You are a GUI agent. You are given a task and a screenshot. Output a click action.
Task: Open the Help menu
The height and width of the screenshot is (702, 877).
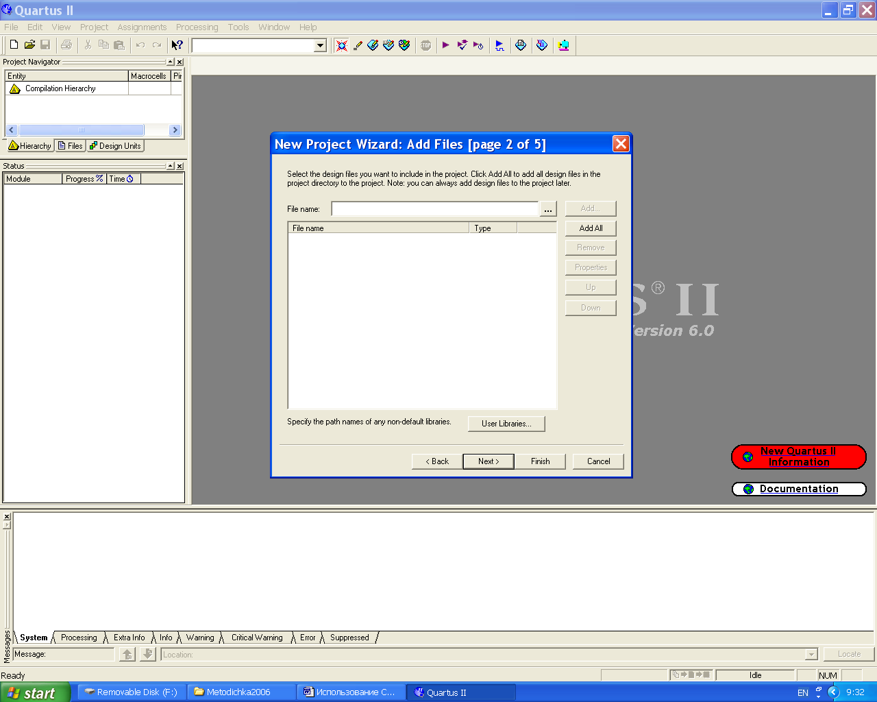pyautogui.click(x=308, y=27)
